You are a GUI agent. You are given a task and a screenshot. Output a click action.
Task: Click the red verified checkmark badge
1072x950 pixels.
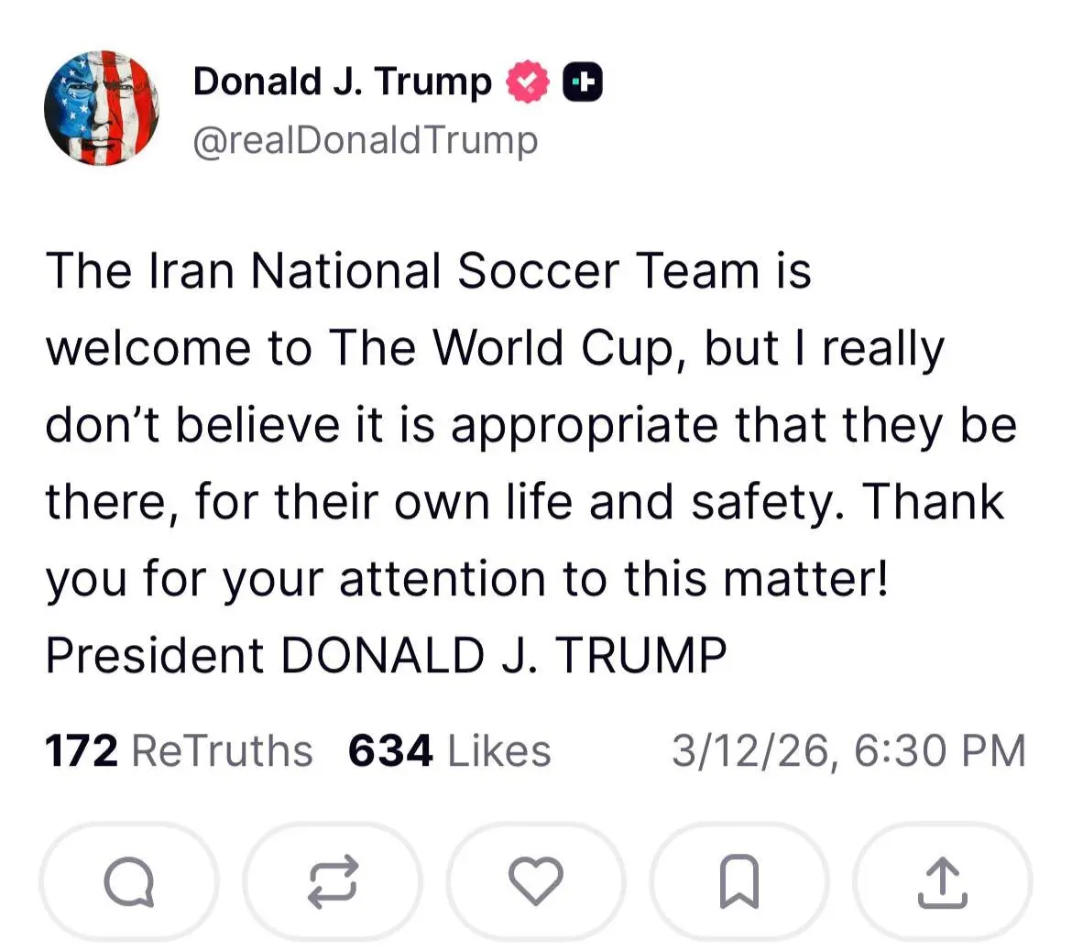527,82
